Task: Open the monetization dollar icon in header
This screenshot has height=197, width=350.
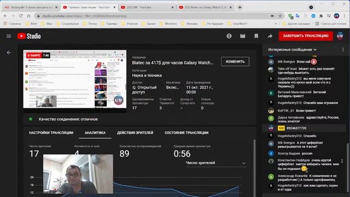Action: pyautogui.click(x=229, y=36)
